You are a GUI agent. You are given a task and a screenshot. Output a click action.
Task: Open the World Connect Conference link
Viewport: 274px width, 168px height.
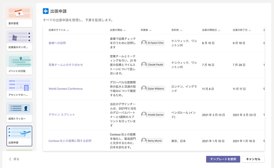[65, 89]
